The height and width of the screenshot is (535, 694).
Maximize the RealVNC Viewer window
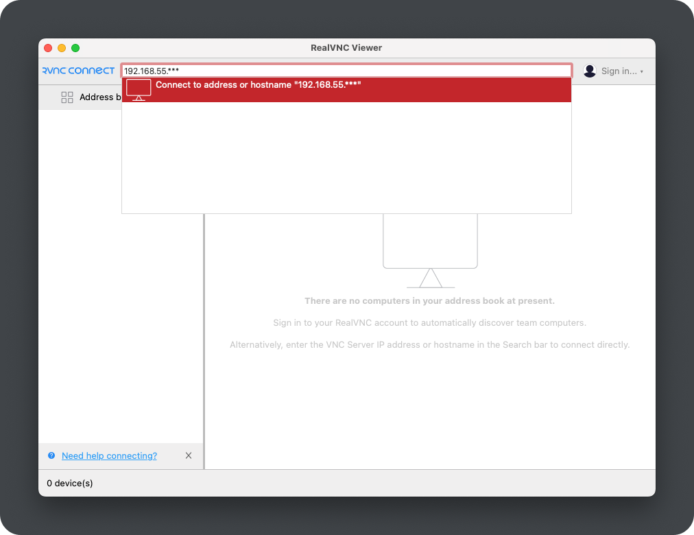(75, 48)
